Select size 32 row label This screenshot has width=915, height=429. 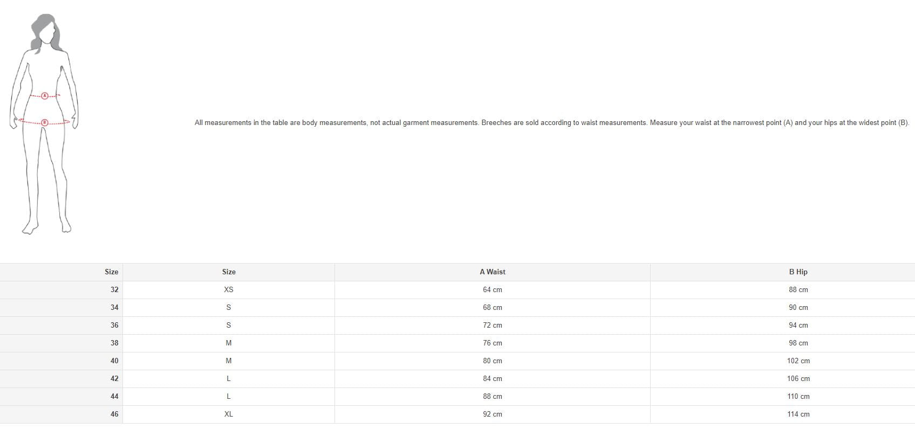pos(114,290)
